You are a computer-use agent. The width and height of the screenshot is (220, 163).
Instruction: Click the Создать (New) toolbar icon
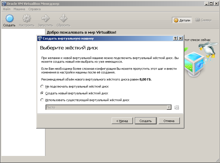coord(9,18)
